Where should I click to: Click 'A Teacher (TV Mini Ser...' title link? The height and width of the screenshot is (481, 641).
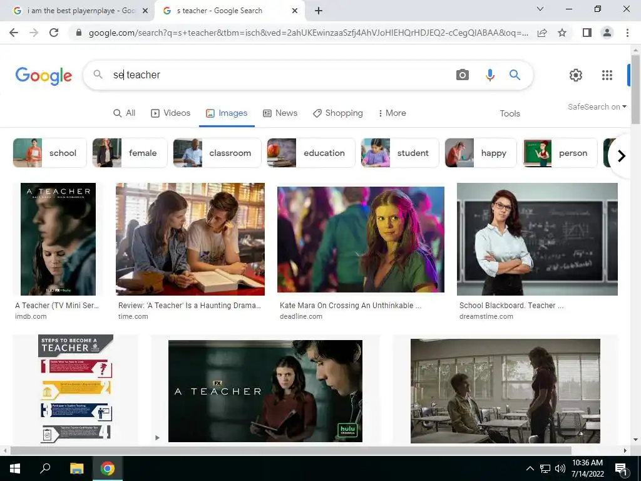point(57,306)
